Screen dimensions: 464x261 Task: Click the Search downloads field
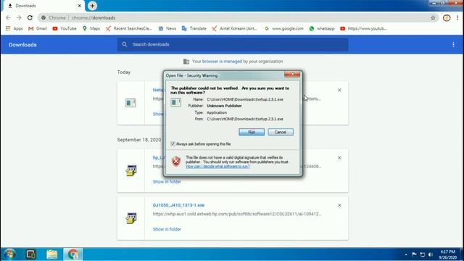233,44
